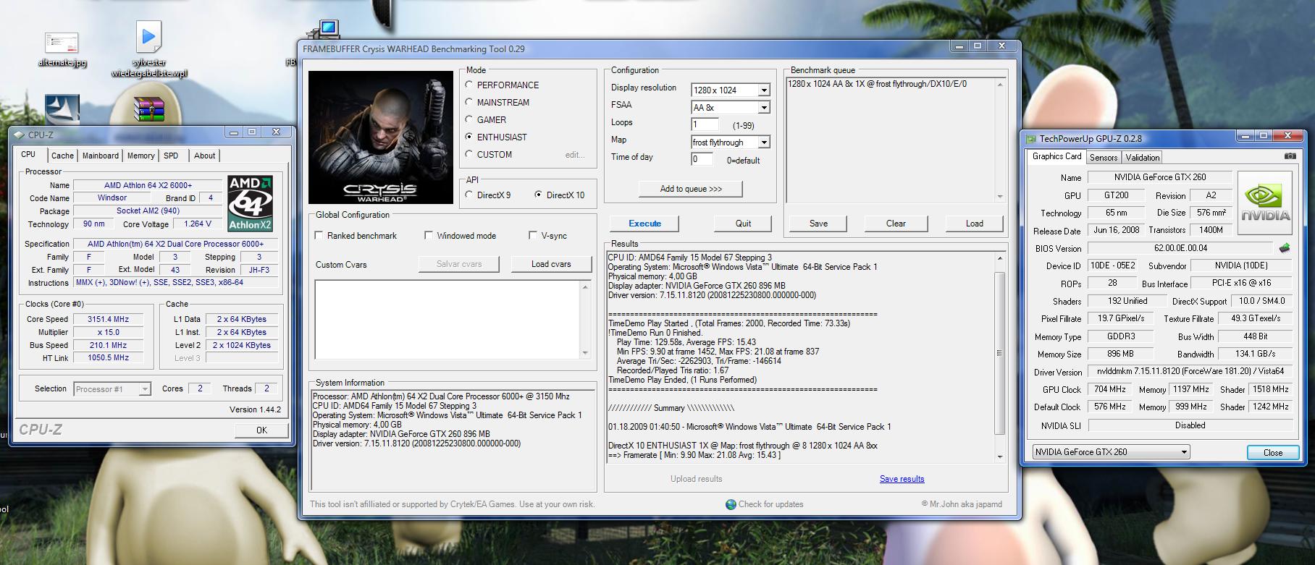Open CPU-Z Processor selection dropdown

144,389
